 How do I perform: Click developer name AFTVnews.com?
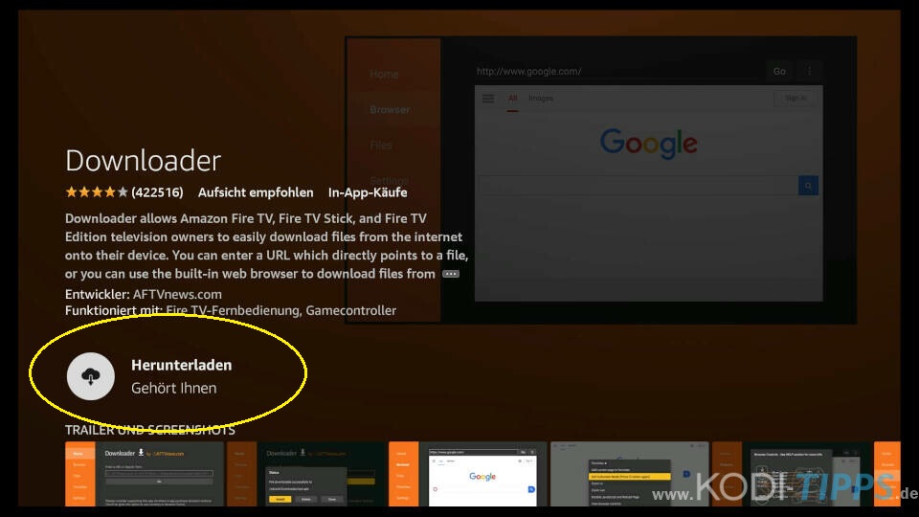(178, 294)
